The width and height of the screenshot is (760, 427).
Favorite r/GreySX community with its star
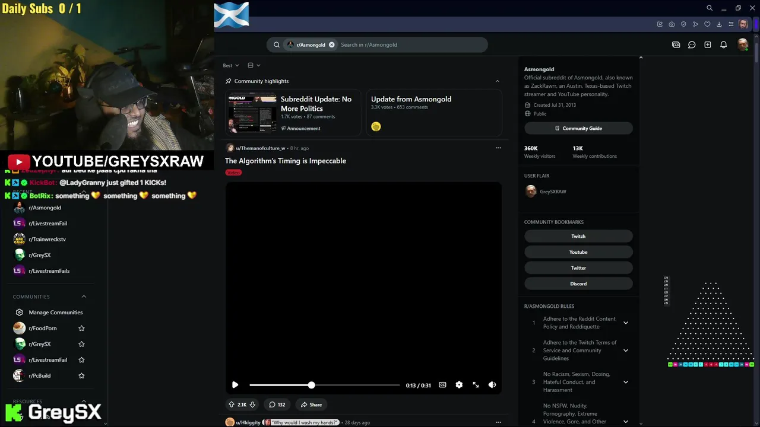coord(81,344)
